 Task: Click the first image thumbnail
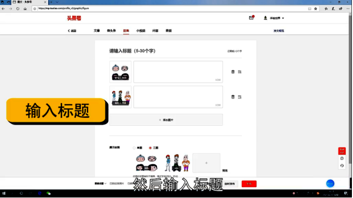pos(121,72)
